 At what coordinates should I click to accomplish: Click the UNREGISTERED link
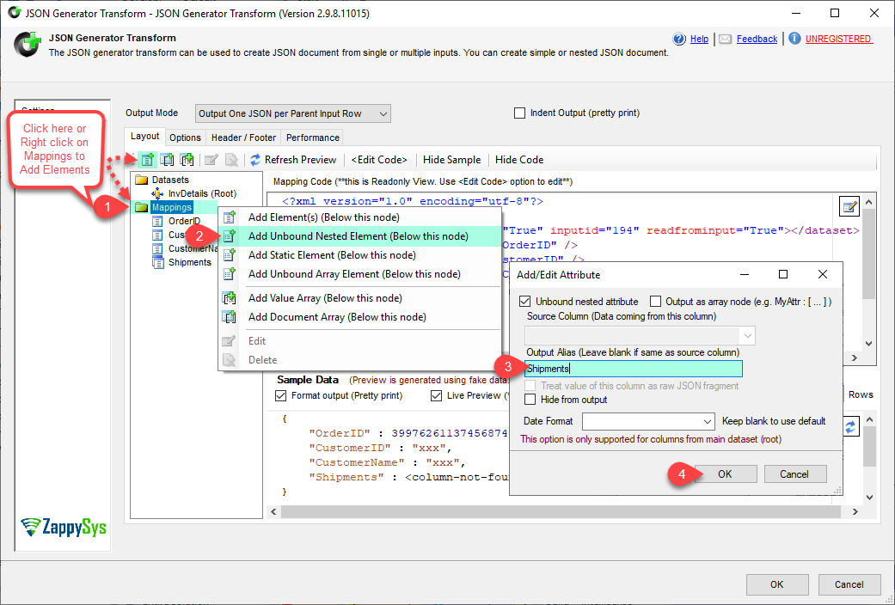click(x=838, y=39)
